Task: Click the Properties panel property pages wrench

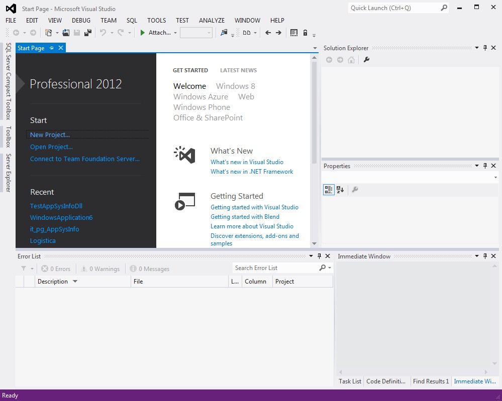Action: 355,190
